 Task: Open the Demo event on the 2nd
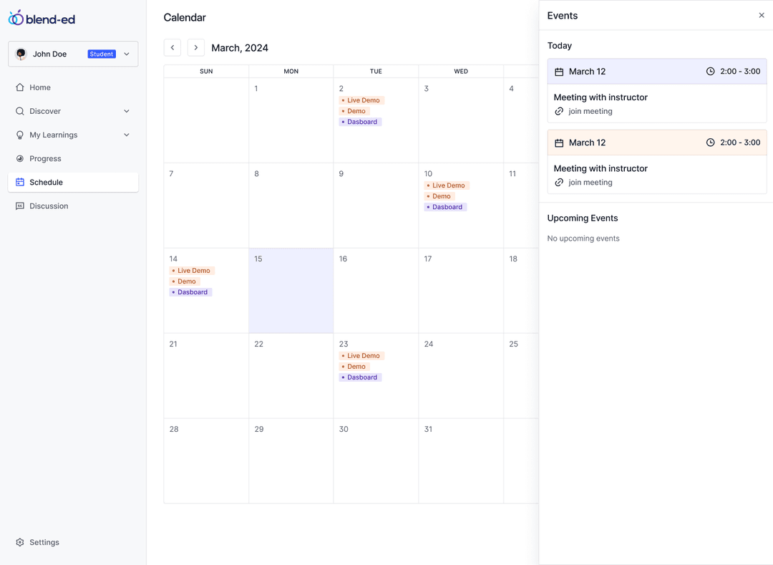point(354,111)
